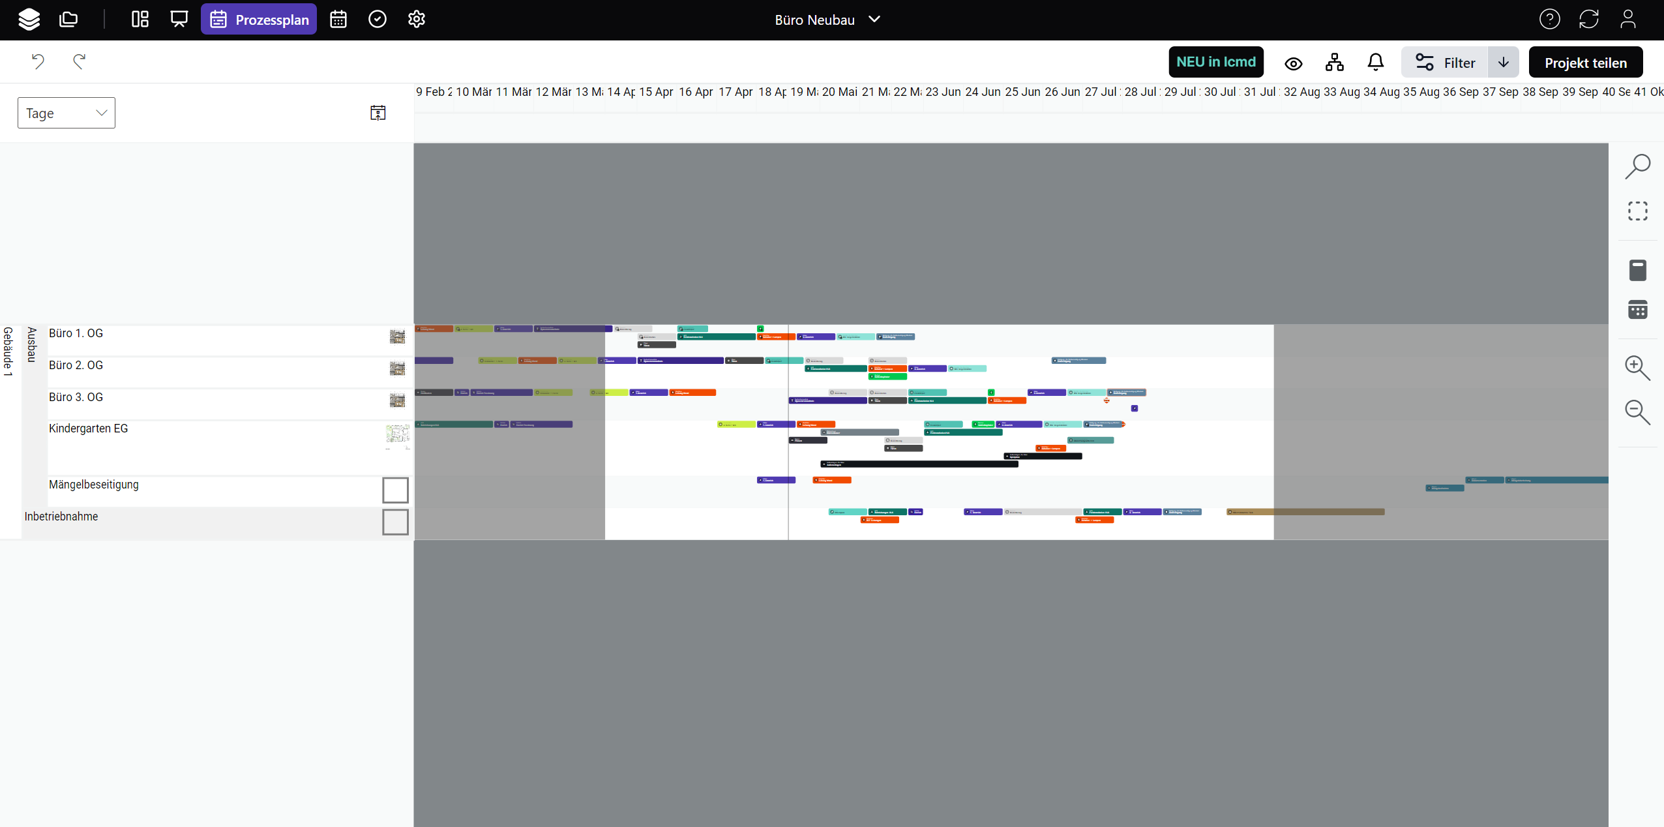This screenshot has height=827, width=1664.
Task: Expand the Filter arrow dropdown
Action: point(1504,63)
